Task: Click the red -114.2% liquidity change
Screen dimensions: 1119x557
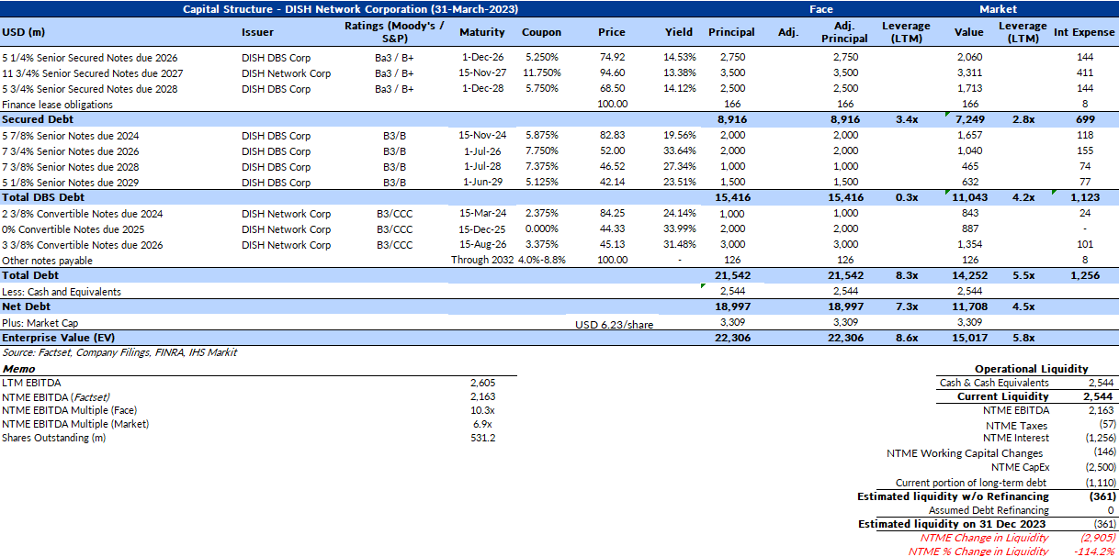Action: click(1095, 551)
